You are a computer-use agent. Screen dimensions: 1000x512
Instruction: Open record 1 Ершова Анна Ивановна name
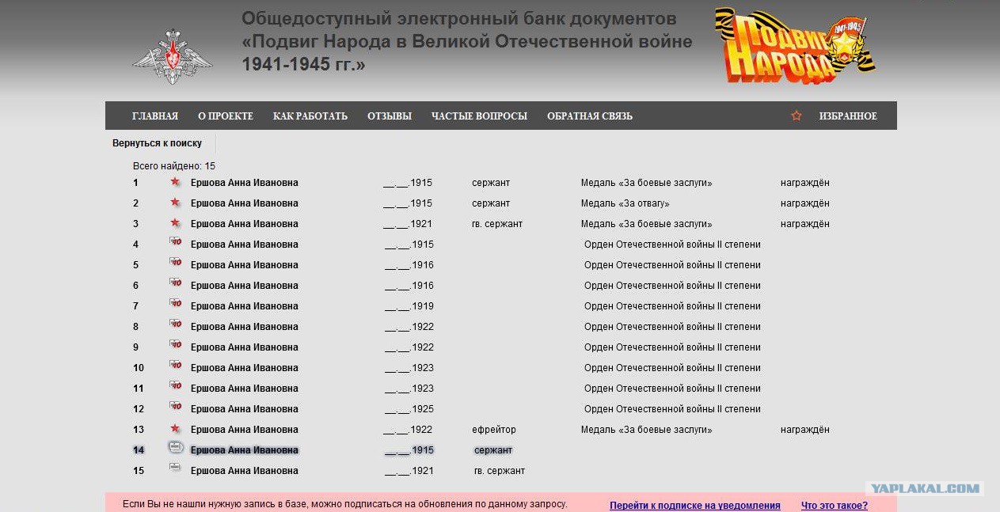point(245,183)
